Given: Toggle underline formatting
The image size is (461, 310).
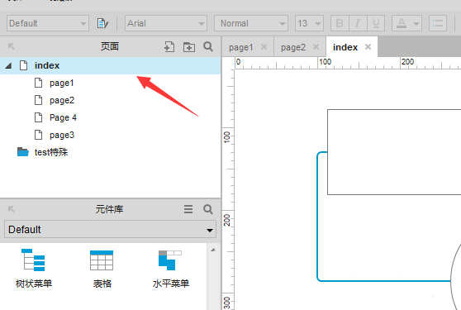Looking at the screenshot, I should tap(376, 23).
